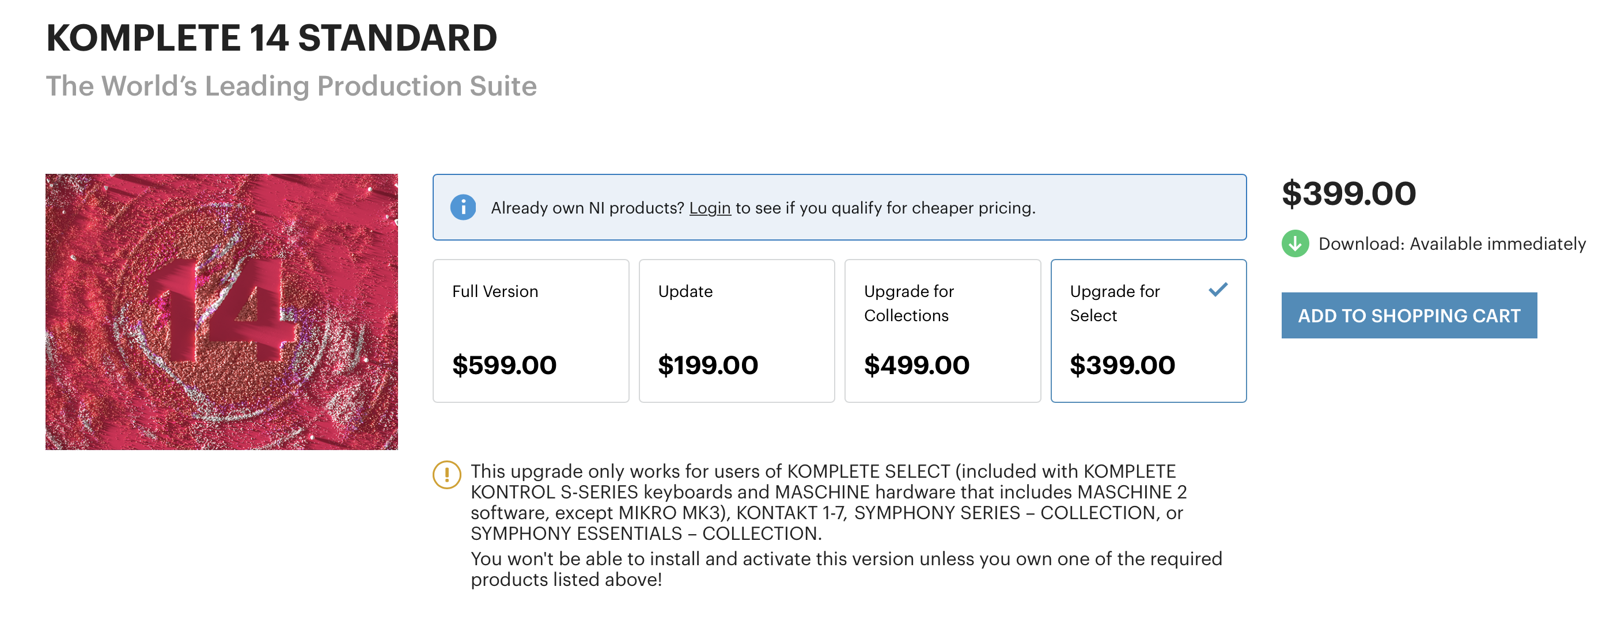Select the Full Version pricing option
The image size is (1606, 617).
coord(531,331)
